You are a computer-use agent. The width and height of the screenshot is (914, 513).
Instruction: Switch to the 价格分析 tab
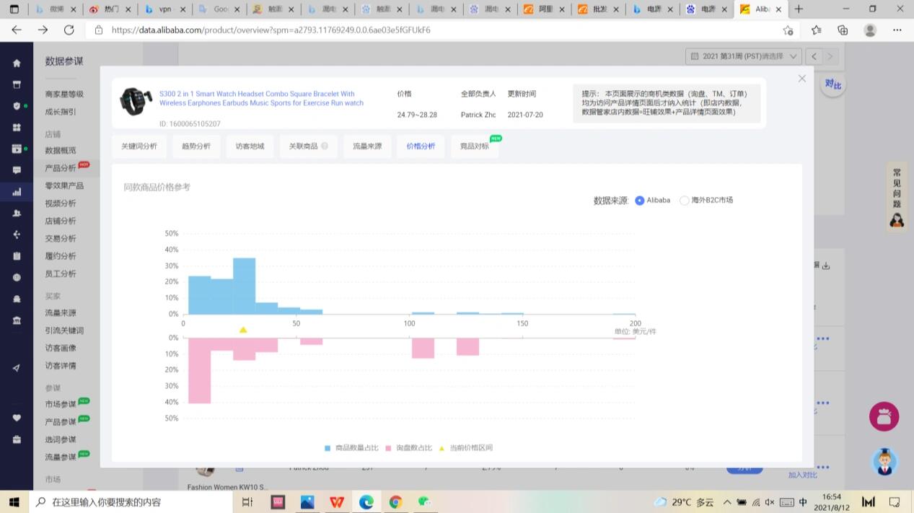421,146
